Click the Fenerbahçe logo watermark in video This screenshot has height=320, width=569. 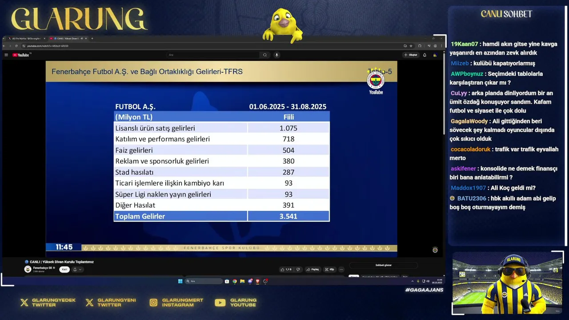pos(376,81)
